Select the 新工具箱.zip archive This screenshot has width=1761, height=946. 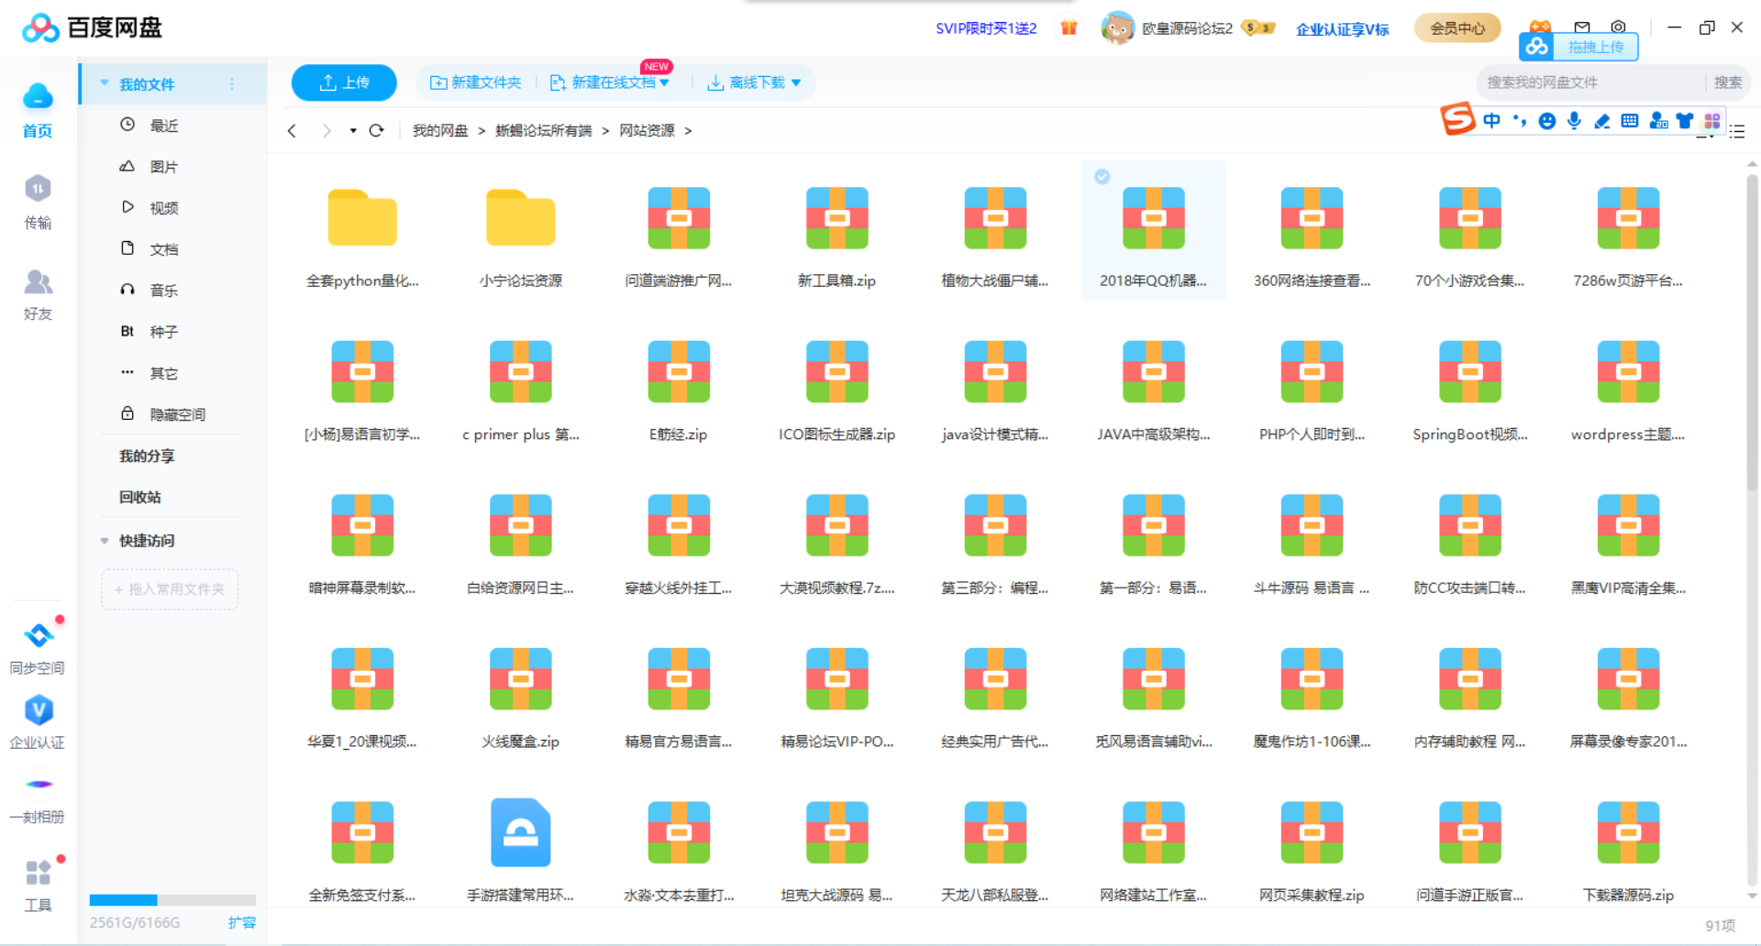(836, 218)
